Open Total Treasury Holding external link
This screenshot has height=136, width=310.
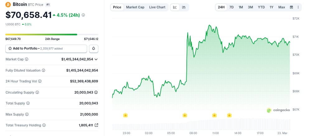96,125
